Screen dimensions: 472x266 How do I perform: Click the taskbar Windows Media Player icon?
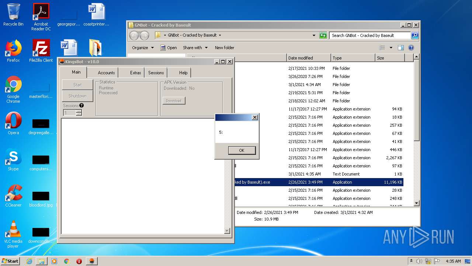(x=54, y=261)
